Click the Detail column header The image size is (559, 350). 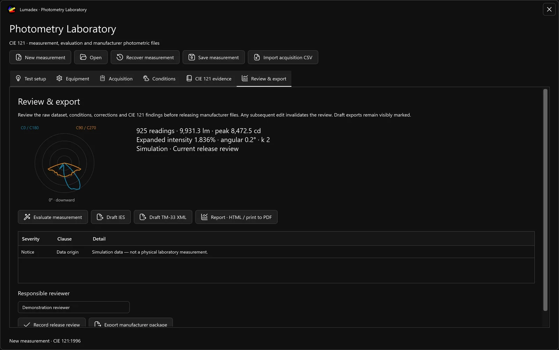tap(99, 239)
